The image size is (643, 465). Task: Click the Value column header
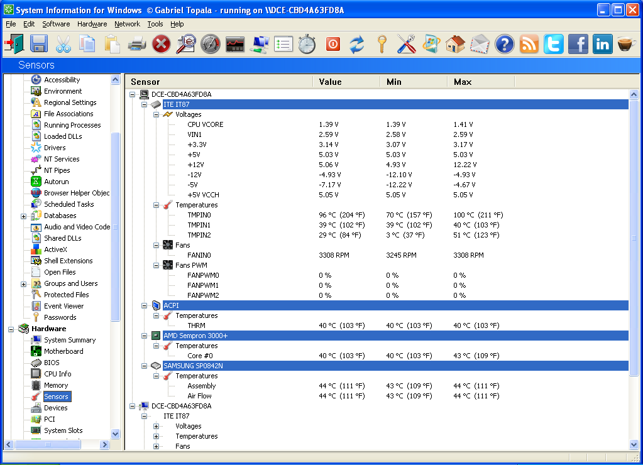pos(346,82)
